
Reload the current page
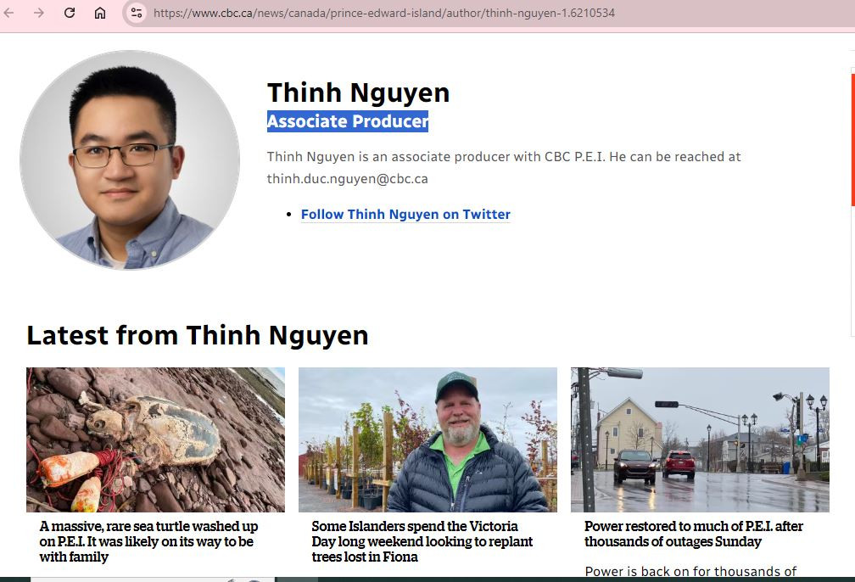tap(70, 13)
